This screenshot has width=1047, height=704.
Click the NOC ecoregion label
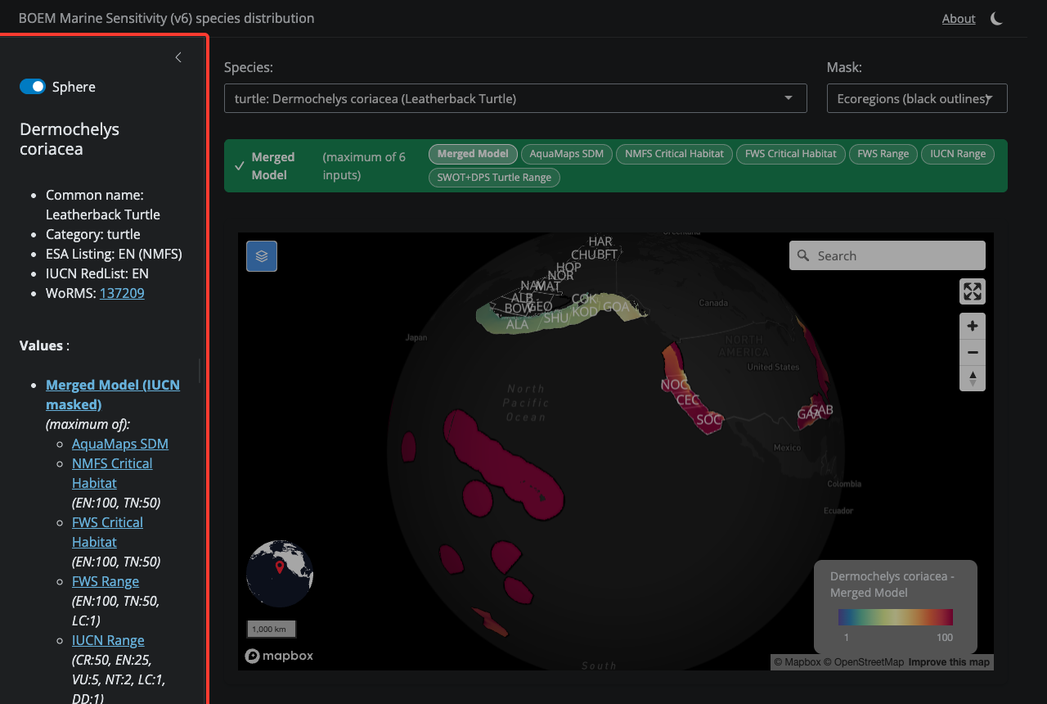point(675,385)
